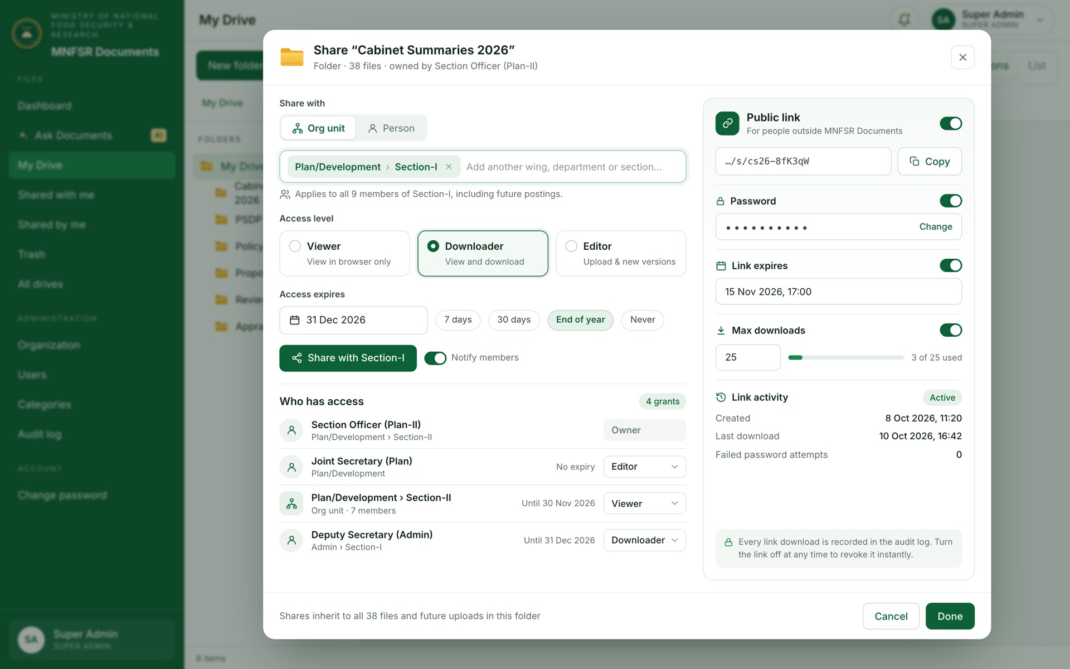Choose the 7 days expiry preset
Image resolution: width=1070 pixels, height=669 pixels.
(458, 320)
